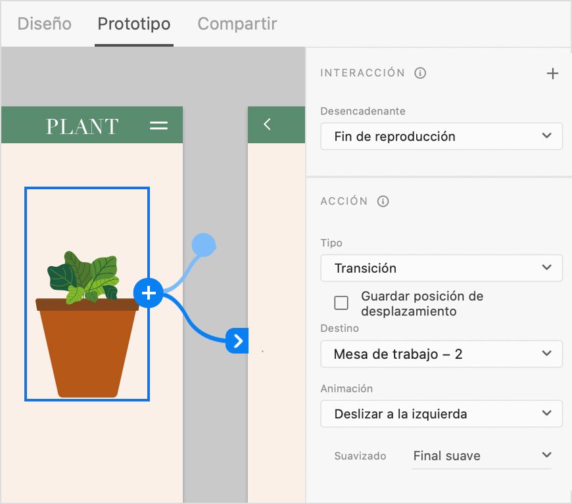Add a new interaction with the plus icon
This screenshot has width=572, height=504.
[553, 73]
